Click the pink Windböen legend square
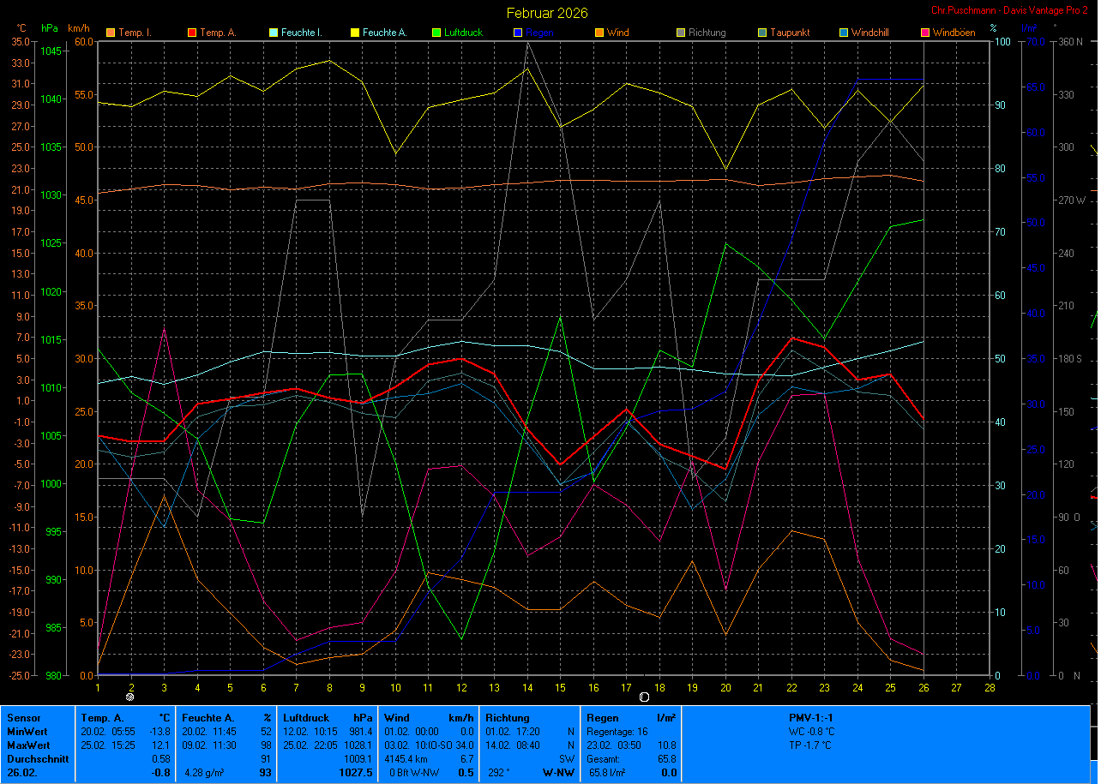The height and width of the screenshot is (784, 1101). tap(925, 33)
